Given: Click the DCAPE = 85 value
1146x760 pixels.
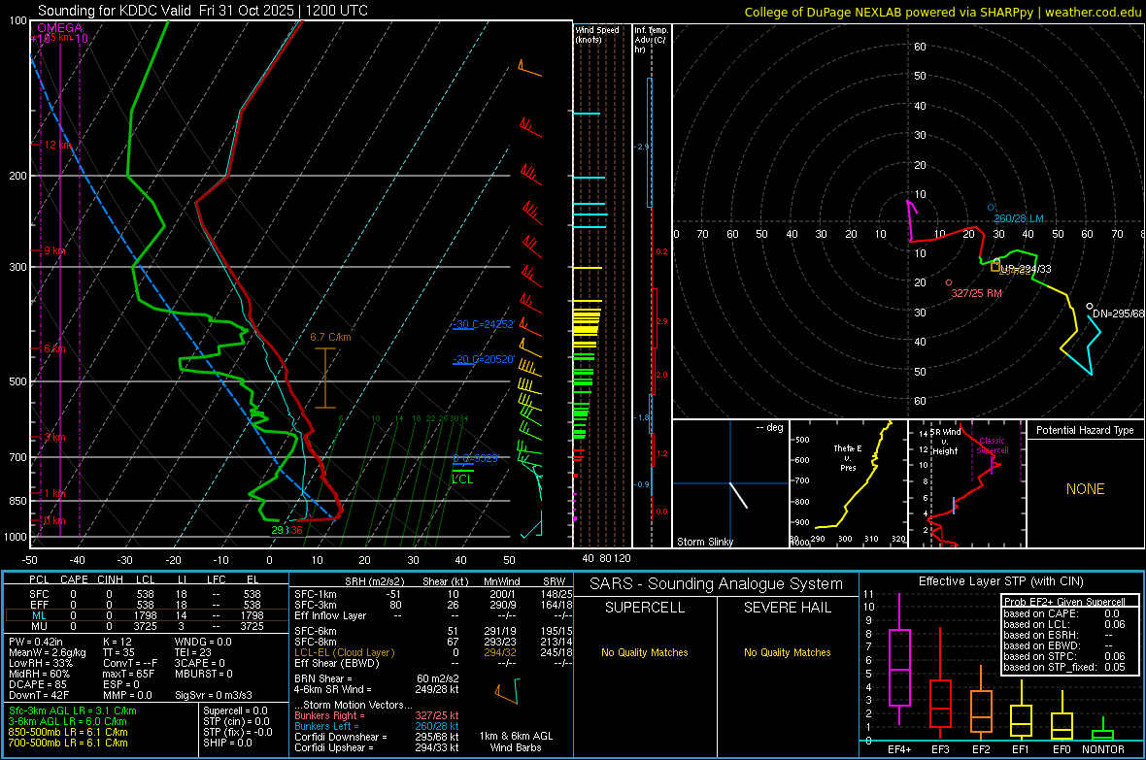Looking at the screenshot, I should click(37, 684).
